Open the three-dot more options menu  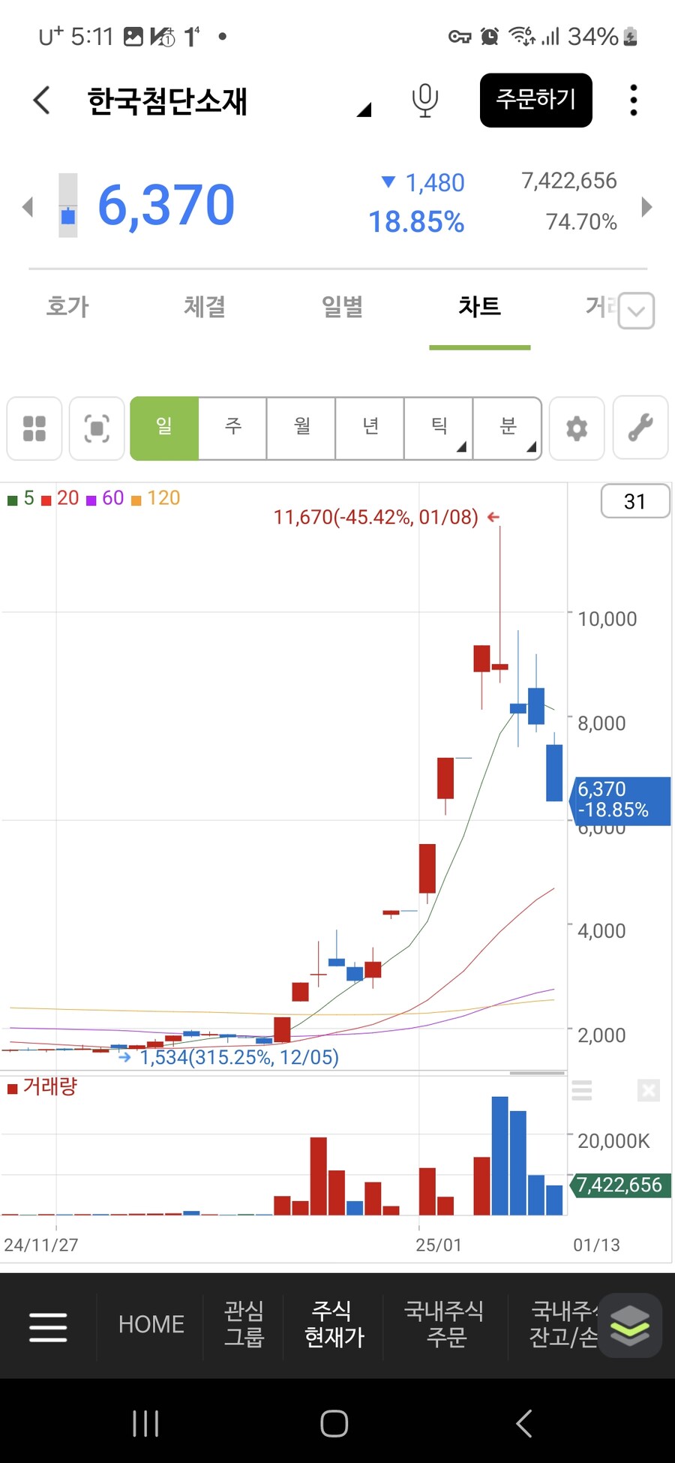633,100
